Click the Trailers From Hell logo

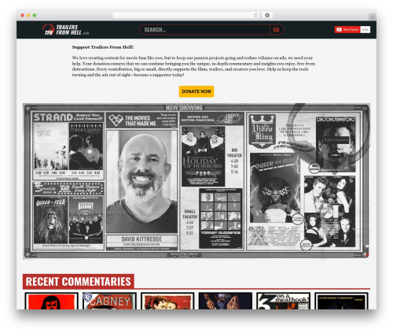(x=65, y=30)
